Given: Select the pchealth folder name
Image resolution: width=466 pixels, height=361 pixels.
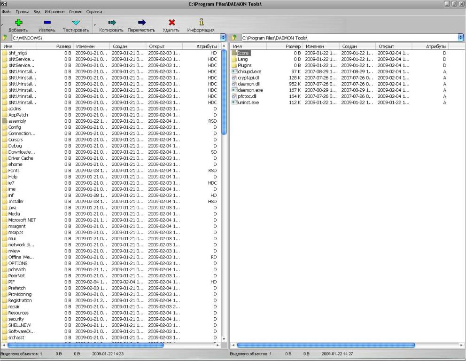Looking at the screenshot, I should coord(17,270).
